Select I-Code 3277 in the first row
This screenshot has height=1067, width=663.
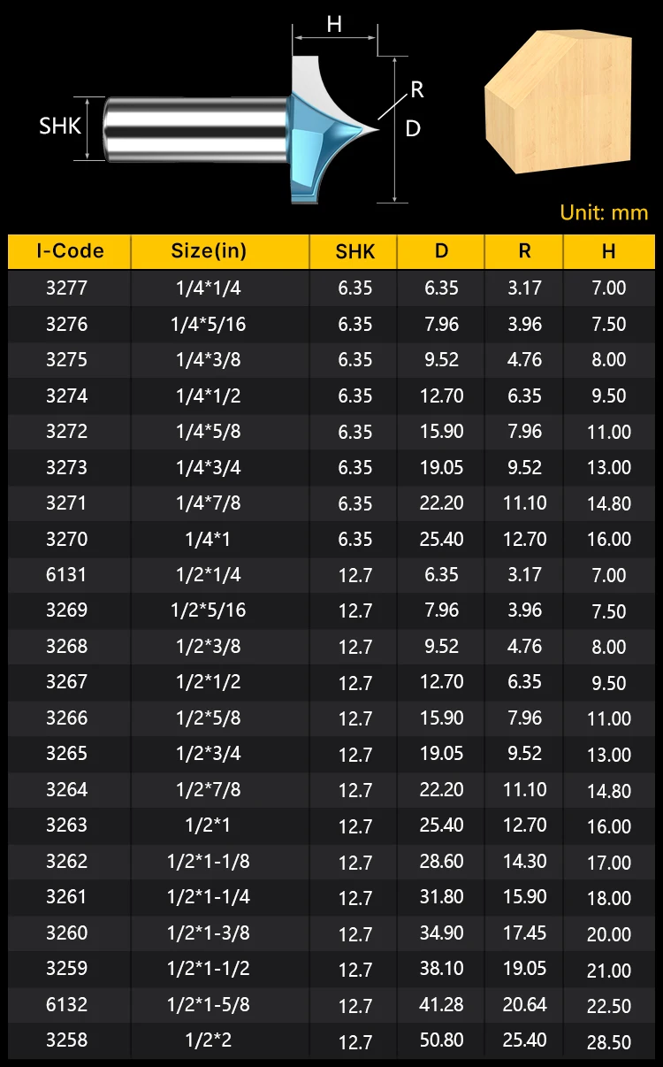(x=67, y=288)
